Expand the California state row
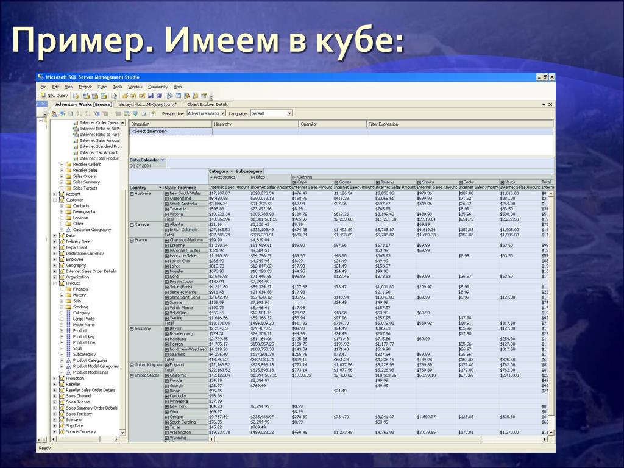Viewport: 624px width, 468px height. (167, 375)
